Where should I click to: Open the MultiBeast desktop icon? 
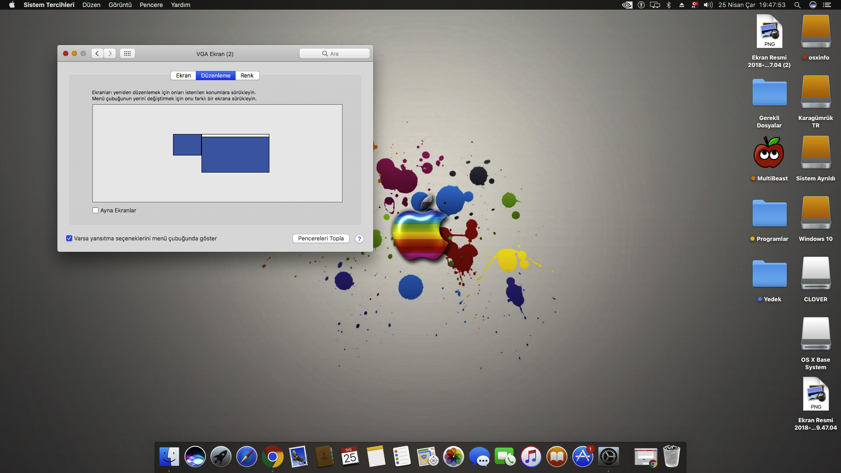[769, 153]
